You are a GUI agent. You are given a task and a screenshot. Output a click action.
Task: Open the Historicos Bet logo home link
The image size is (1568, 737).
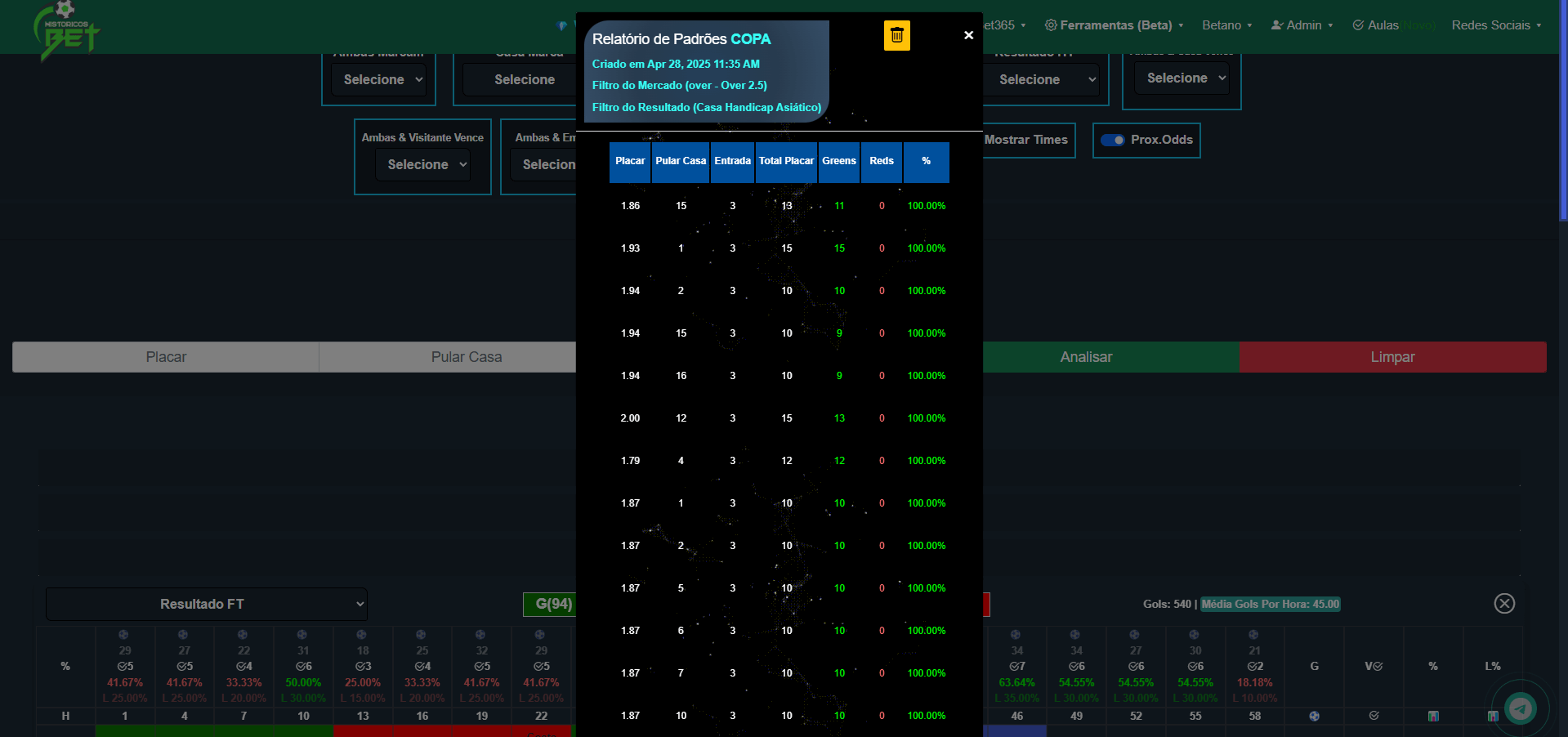coord(65,31)
